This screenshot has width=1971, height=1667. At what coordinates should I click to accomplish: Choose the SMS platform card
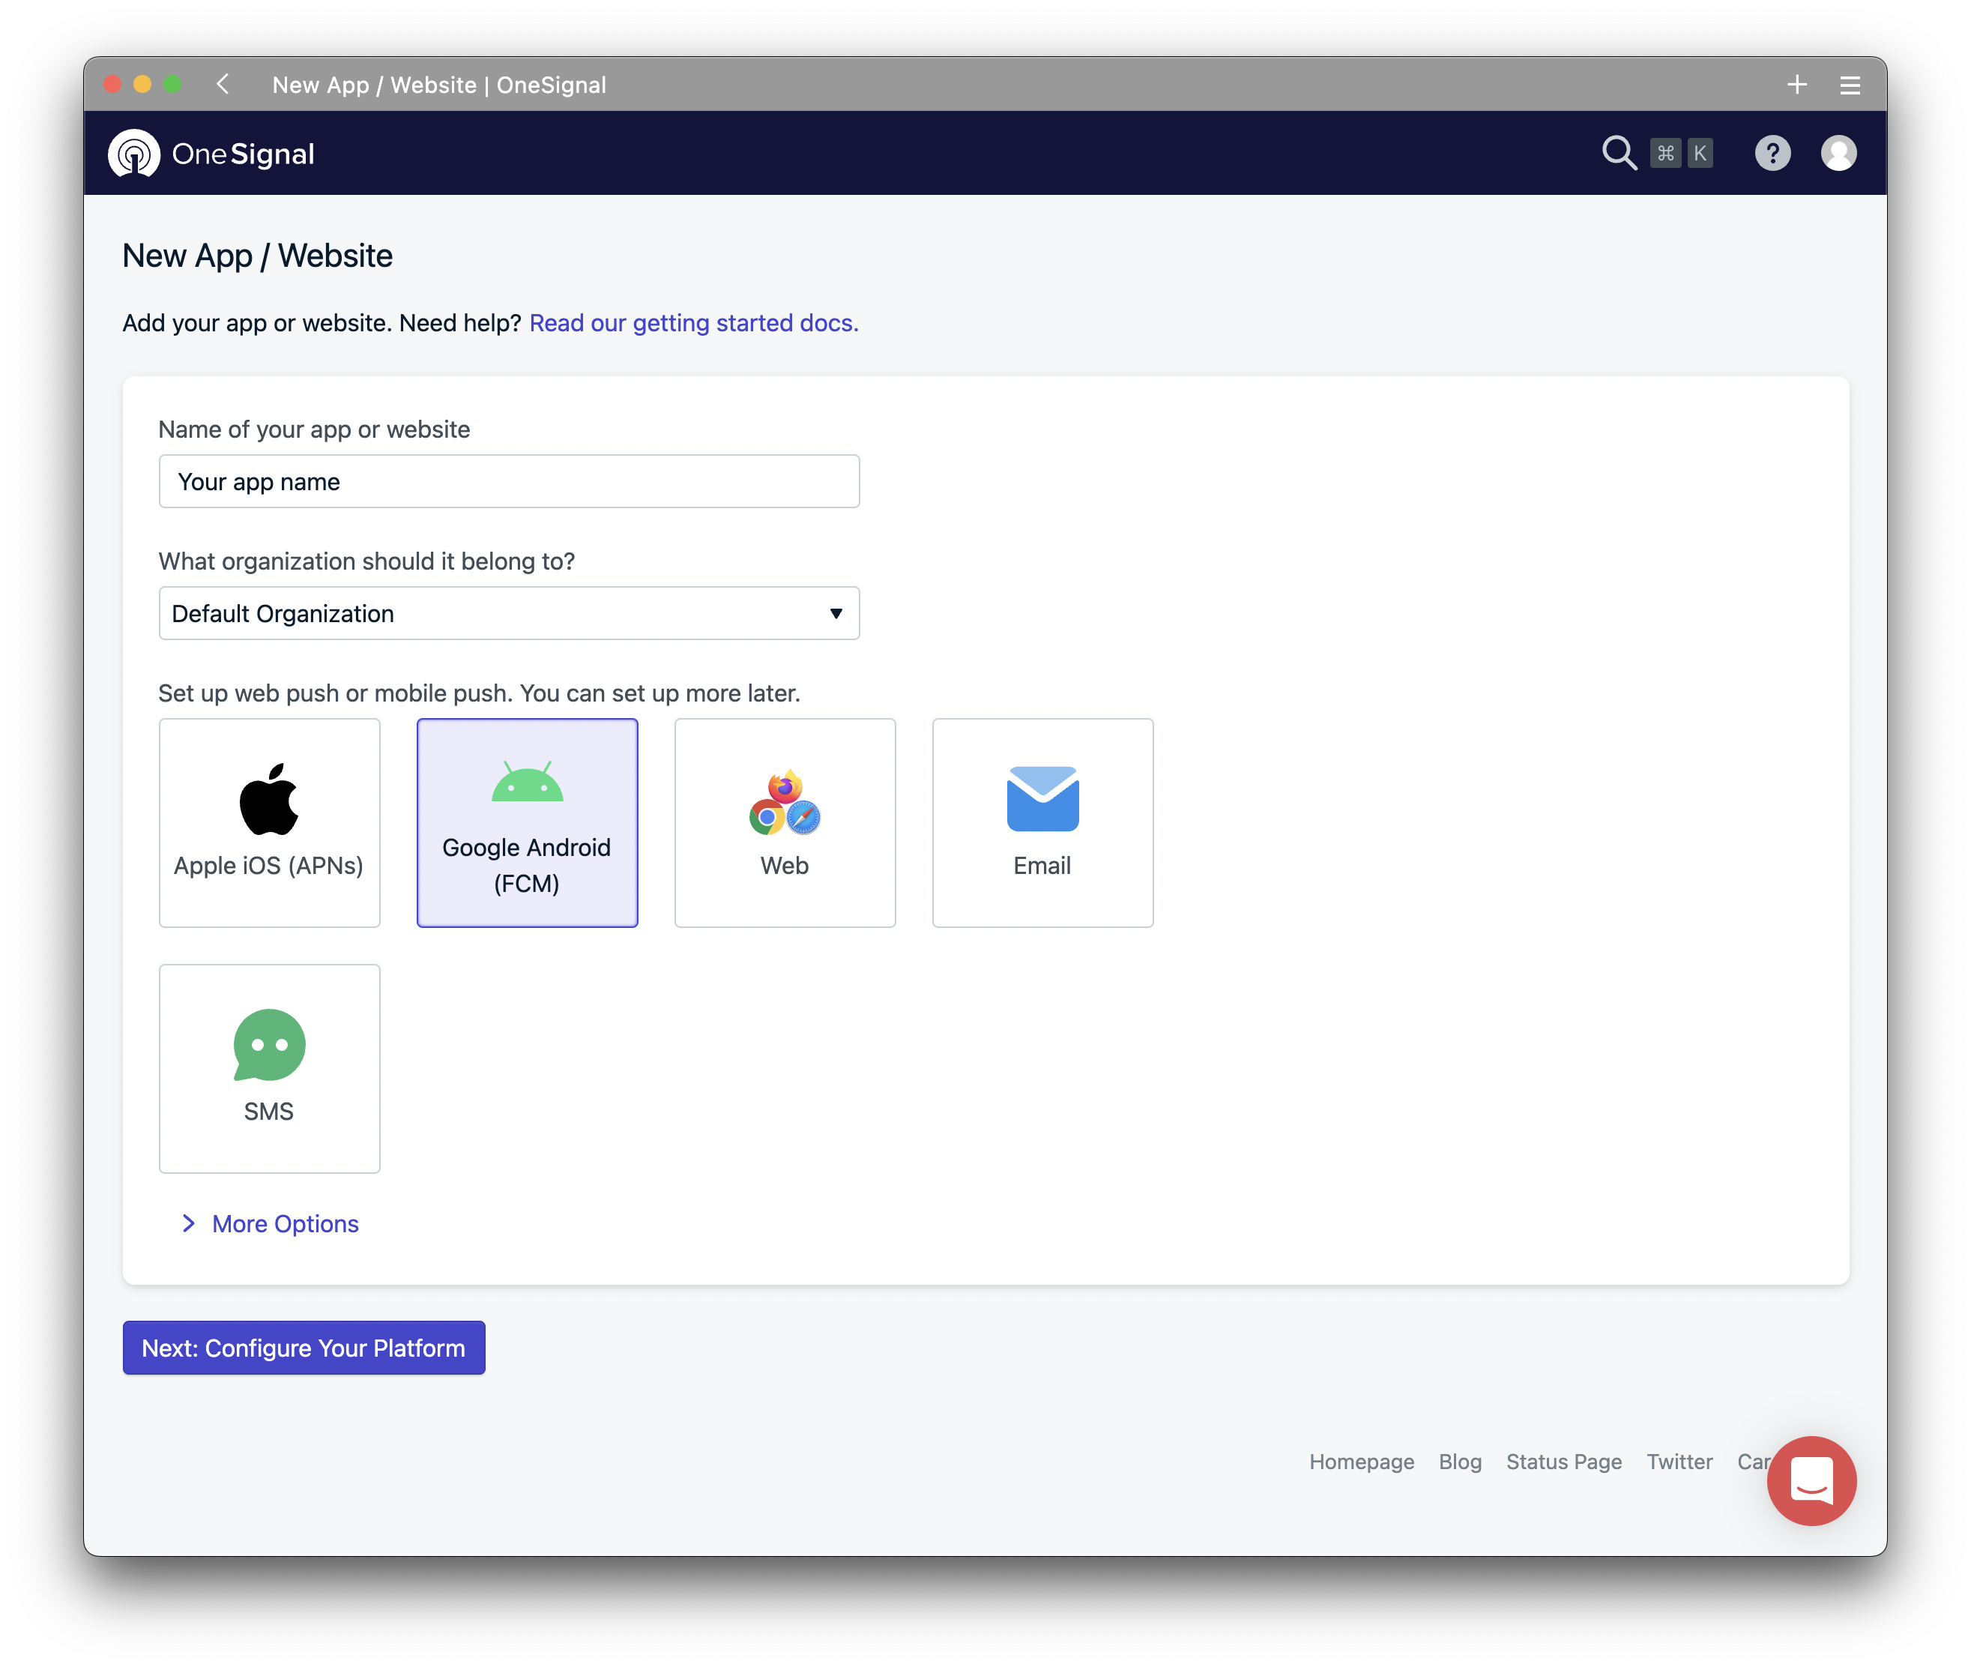tap(269, 1068)
